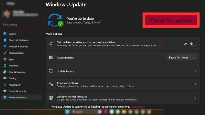Image resolution: width=205 pixels, height=115 pixels.
Task: Click the carbon emissions leaf icon
Action: (47, 107)
